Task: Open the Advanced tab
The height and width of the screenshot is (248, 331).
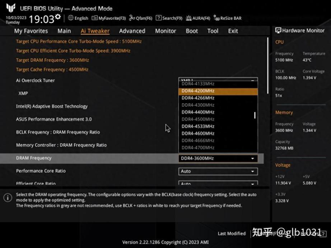Action: pos(132,31)
